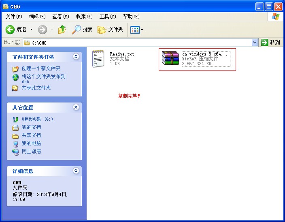Select the WinRAR archive icon
This screenshot has height=222, width=285.
click(x=170, y=58)
